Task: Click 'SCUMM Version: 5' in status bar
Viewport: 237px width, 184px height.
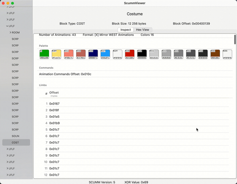Action: [102, 182]
